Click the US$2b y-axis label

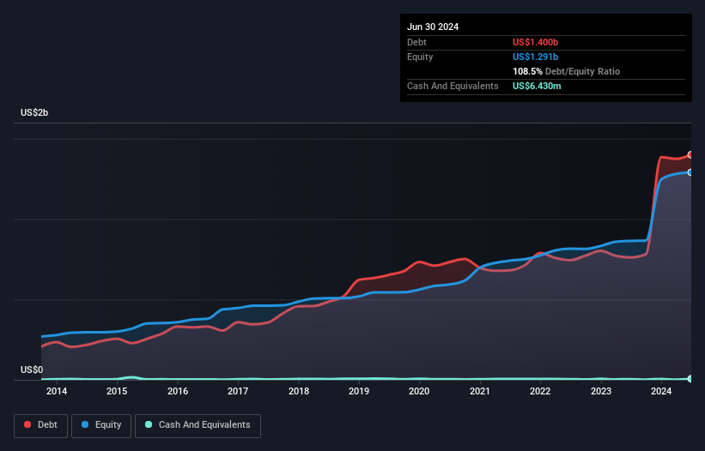point(34,112)
